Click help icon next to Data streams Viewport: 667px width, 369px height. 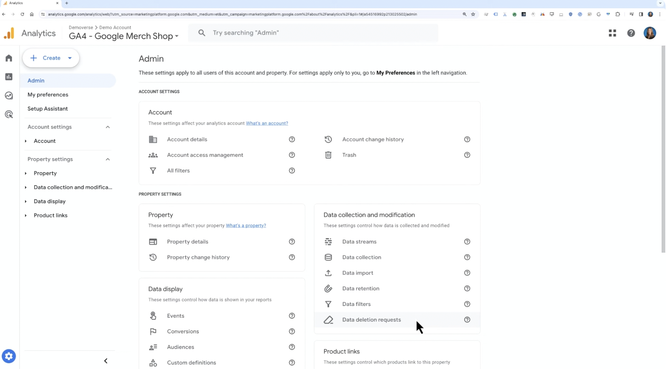coord(467,242)
